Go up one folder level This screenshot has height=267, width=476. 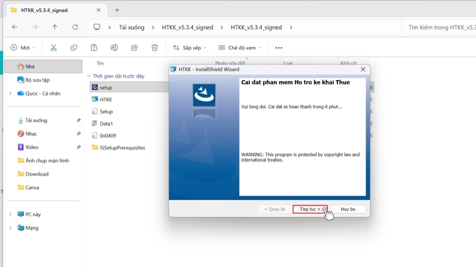[55, 27]
